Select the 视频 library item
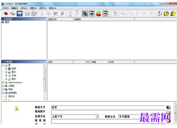 [x=14, y=69]
